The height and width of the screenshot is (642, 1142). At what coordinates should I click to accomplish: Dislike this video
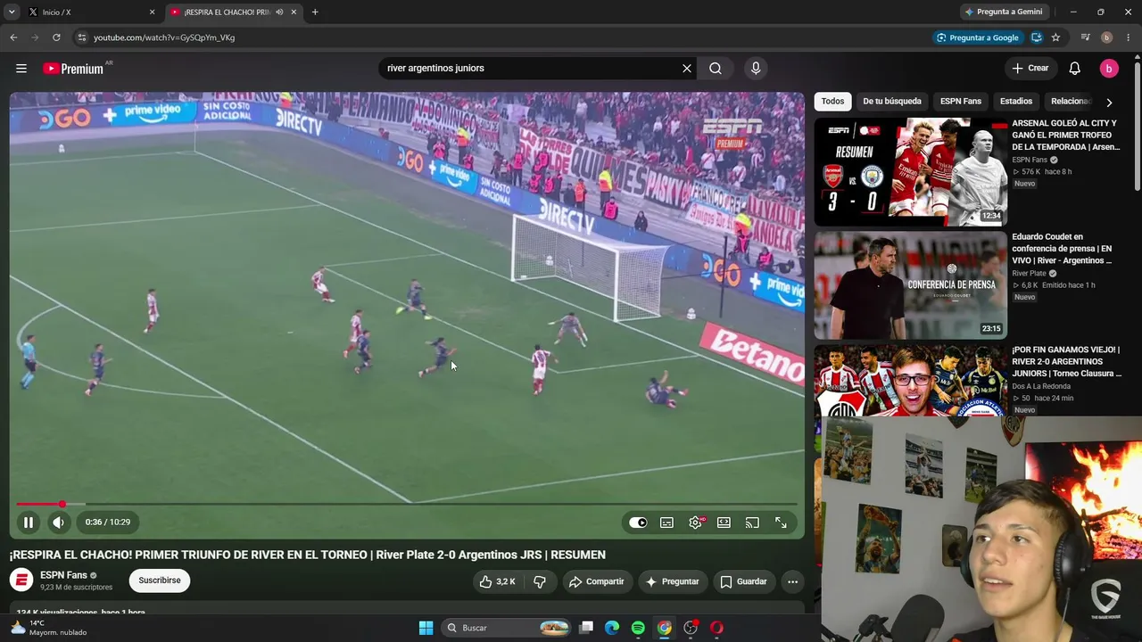point(539,581)
